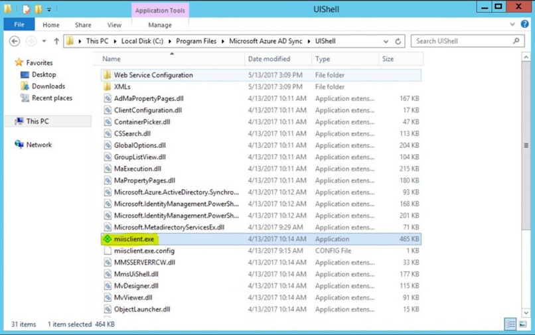Select the Application Tools contextual tab
Viewport: 535px width, 335px height.
pyautogui.click(x=160, y=11)
